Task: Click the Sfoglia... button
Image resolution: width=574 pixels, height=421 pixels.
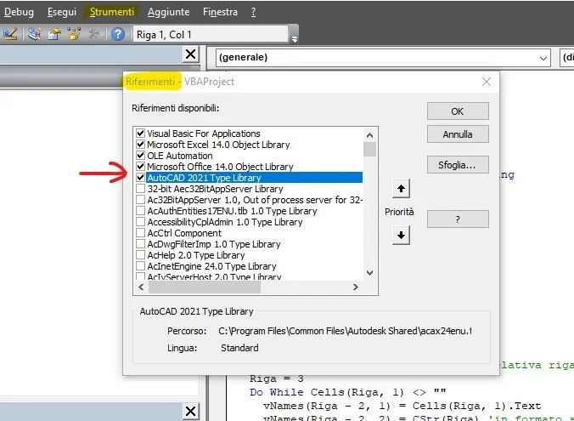Action: point(458,165)
